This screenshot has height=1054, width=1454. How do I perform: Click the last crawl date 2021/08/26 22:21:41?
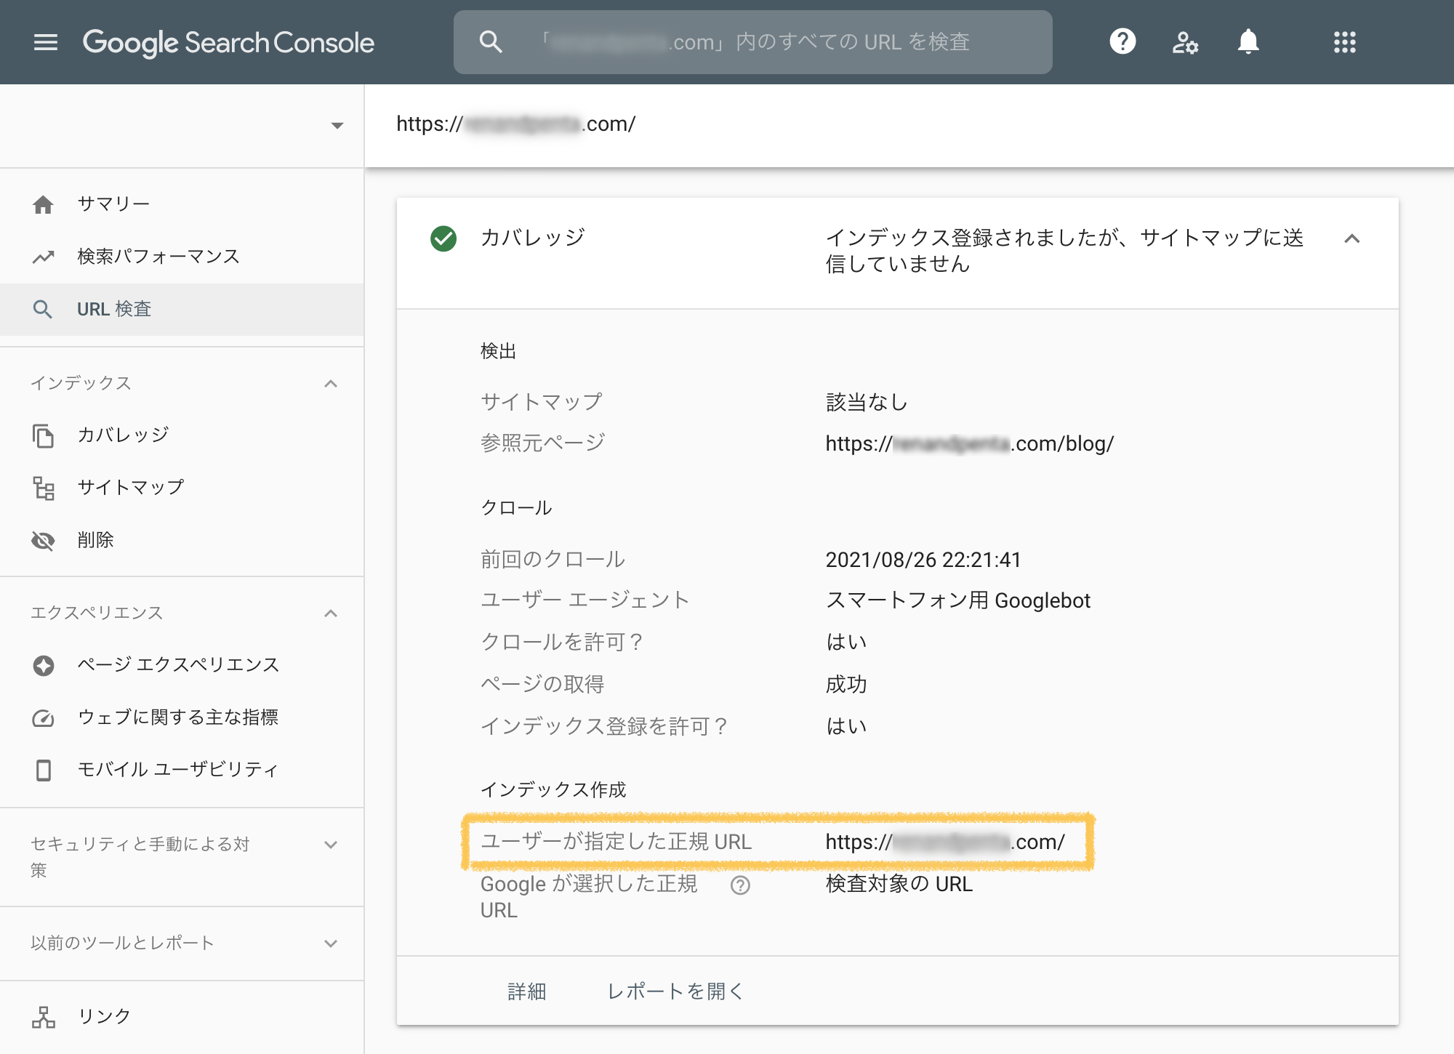[923, 560]
